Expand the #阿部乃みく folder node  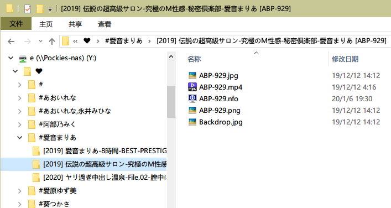click(20, 124)
